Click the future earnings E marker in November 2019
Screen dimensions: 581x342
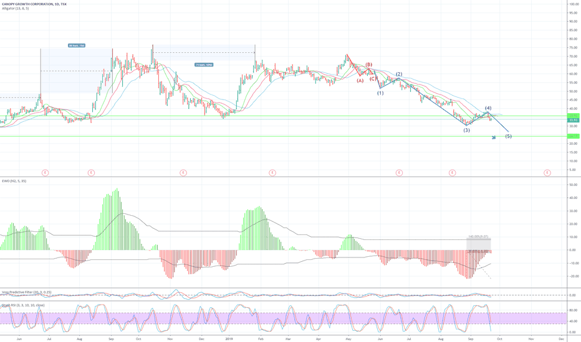click(x=547, y=173)
